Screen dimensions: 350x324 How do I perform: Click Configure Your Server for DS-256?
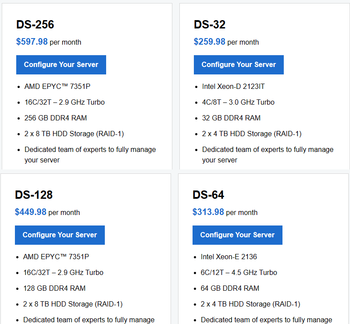[61, 65]
